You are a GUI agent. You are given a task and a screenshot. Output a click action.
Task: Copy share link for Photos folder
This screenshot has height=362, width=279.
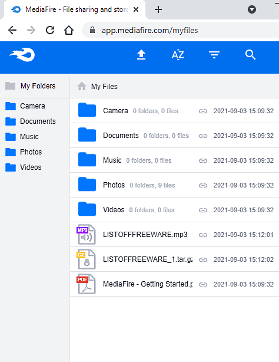click(203, 185)
